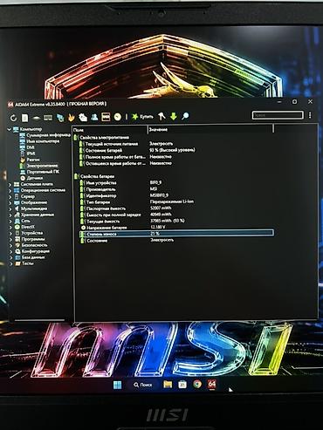This screenshot has width=323, height=430.
Task: Focus the search field in AIDA64 toolbar
Action: pyautogui.click(x=278, y=115)
